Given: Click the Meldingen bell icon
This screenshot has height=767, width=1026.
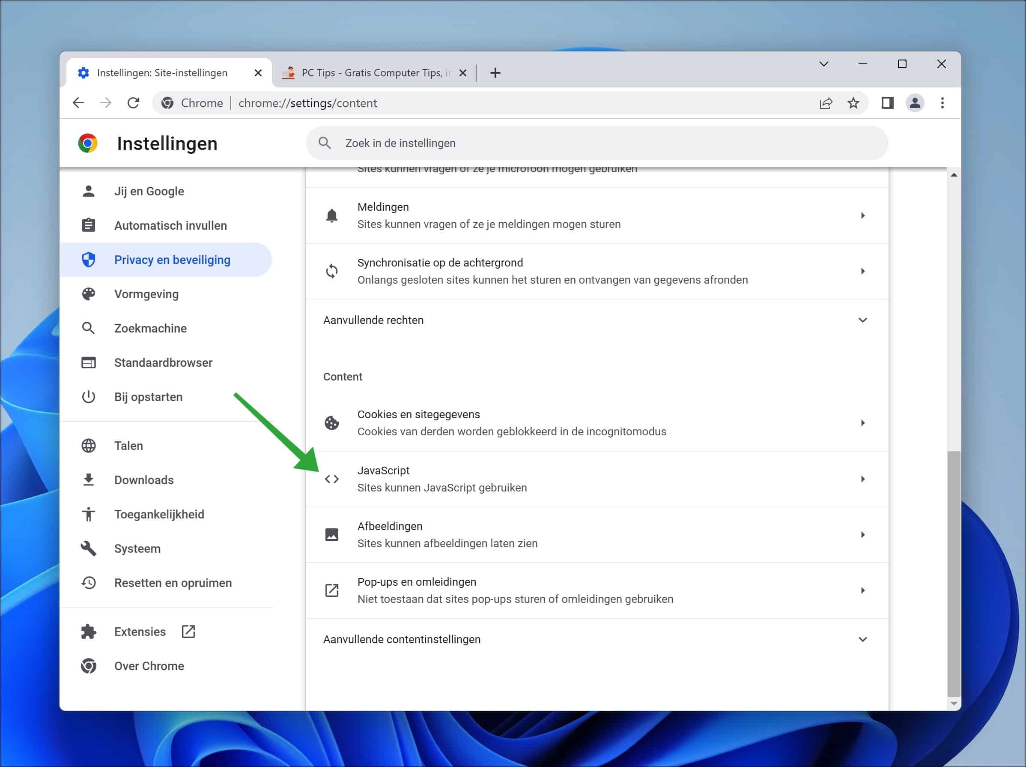Looking at the screenshot, I should point(331,215).
